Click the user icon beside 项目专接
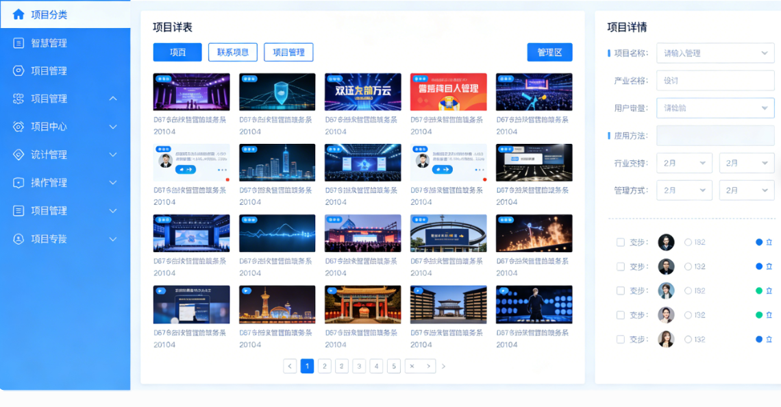Screen dimensions: 781x407 coord(18,239)
